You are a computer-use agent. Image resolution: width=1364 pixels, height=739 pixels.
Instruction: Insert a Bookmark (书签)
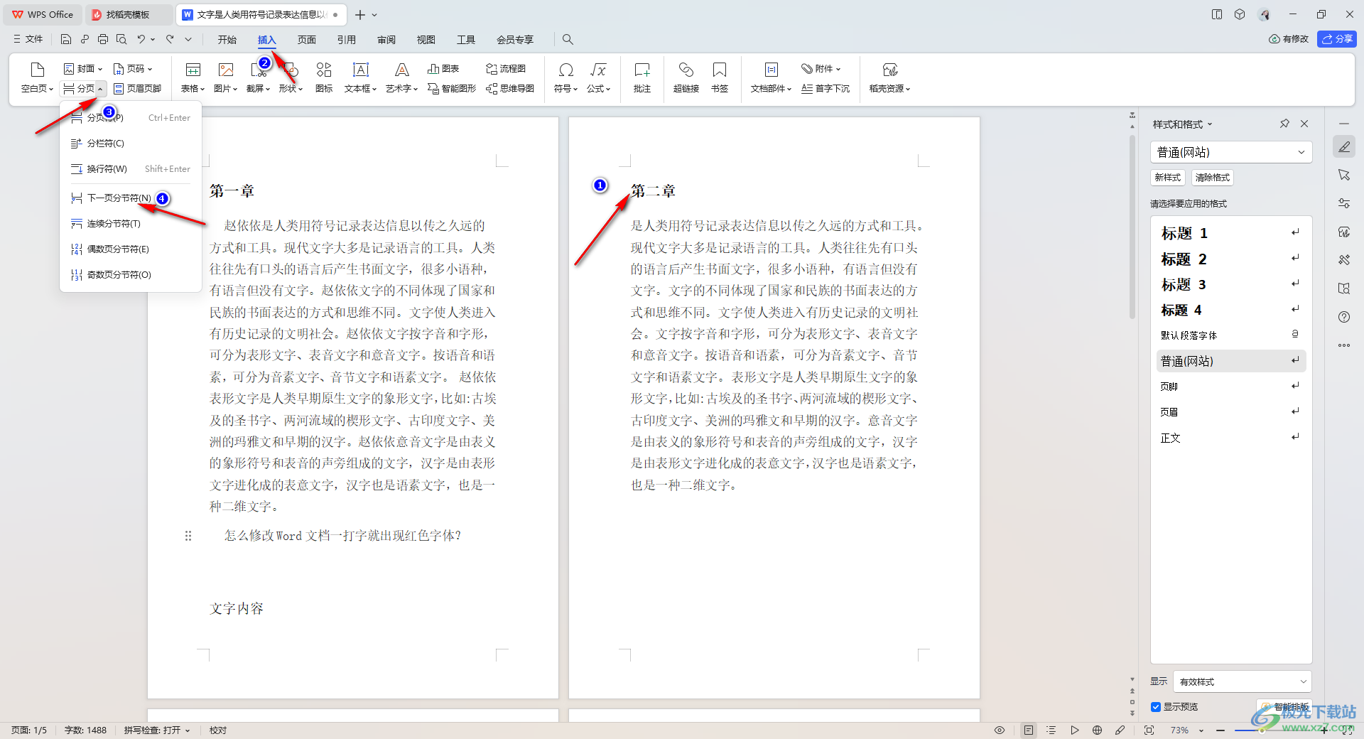(x=720, y=77)
